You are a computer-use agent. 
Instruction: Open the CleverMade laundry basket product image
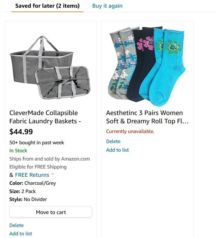coord(50,67)
